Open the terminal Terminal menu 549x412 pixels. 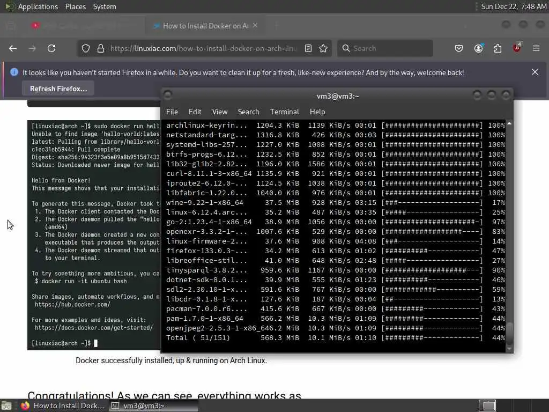click(x=285, y=112)
